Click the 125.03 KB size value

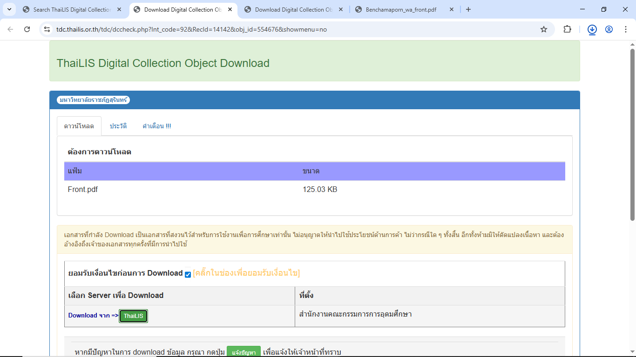(320, 190)
